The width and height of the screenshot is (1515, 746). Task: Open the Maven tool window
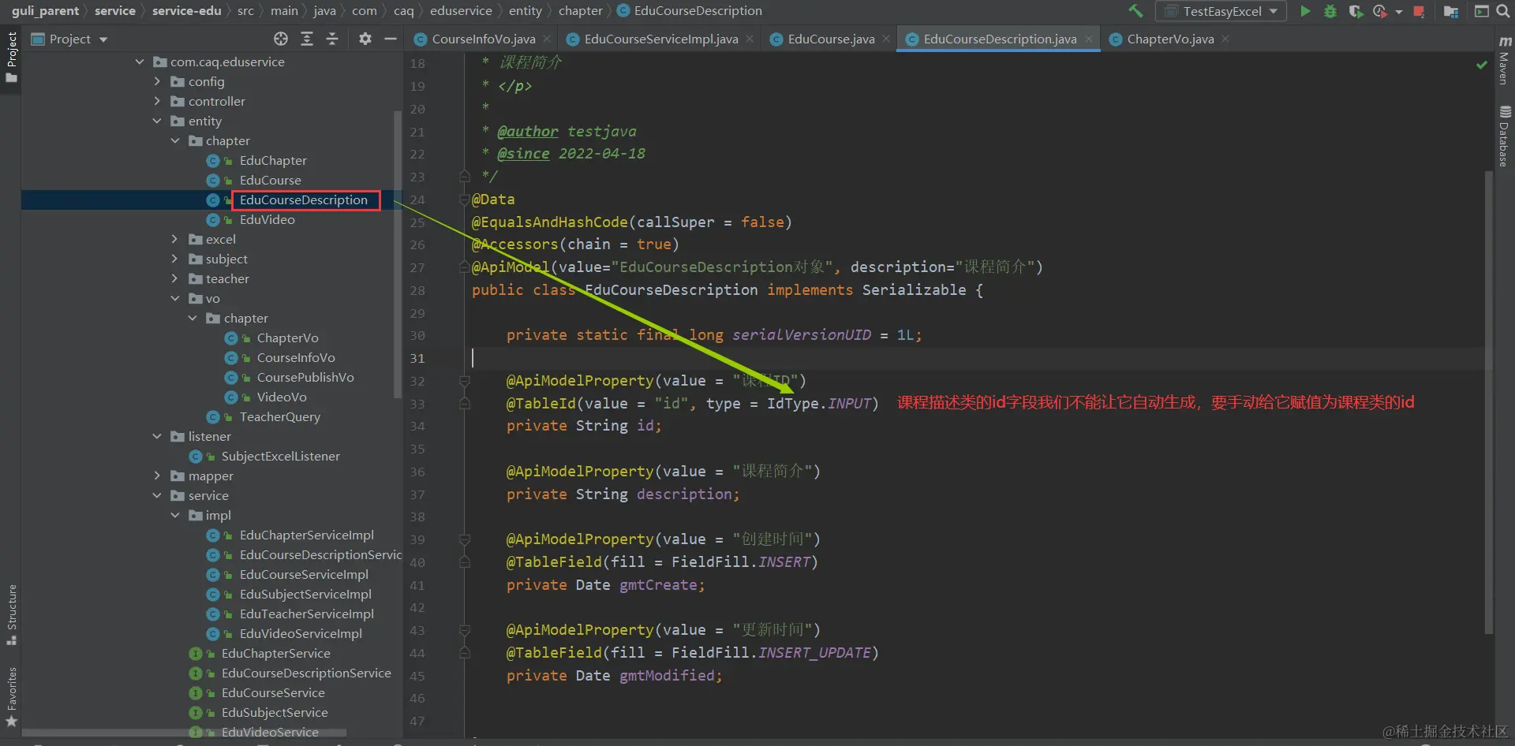click(1505, 59)
